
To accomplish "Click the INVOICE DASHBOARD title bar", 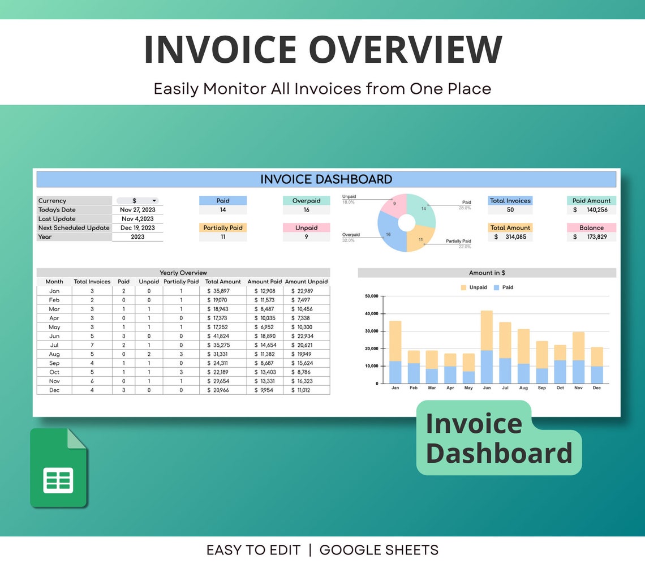I will (x=326, y=179).
